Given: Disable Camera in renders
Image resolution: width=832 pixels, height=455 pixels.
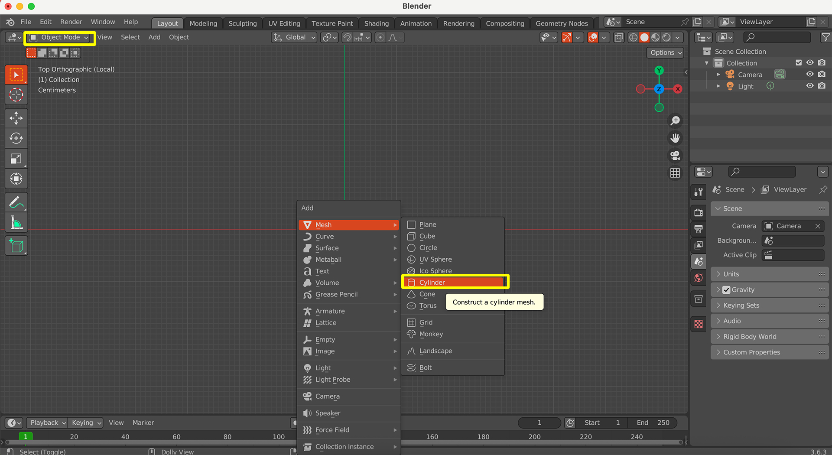Looking at the screenshot, I should point(822,75).
